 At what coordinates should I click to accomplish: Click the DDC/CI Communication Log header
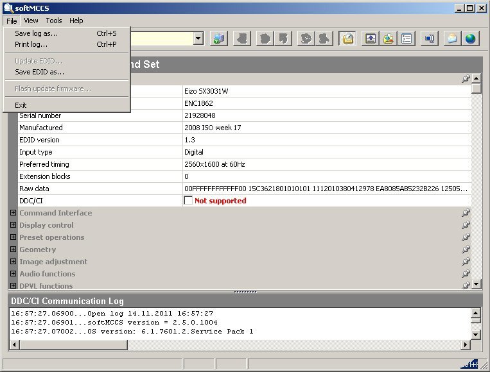pyautogui.click(x=67, y=301)
